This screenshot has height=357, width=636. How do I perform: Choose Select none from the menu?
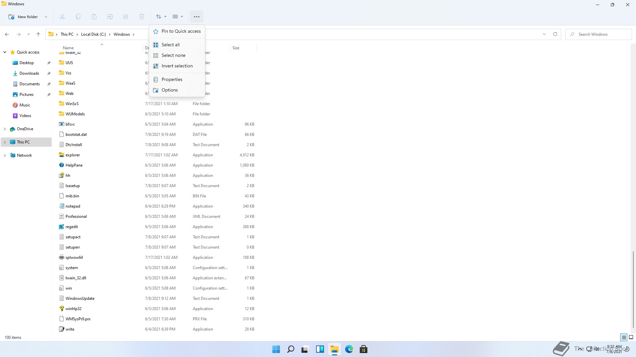tap(177, 55)
